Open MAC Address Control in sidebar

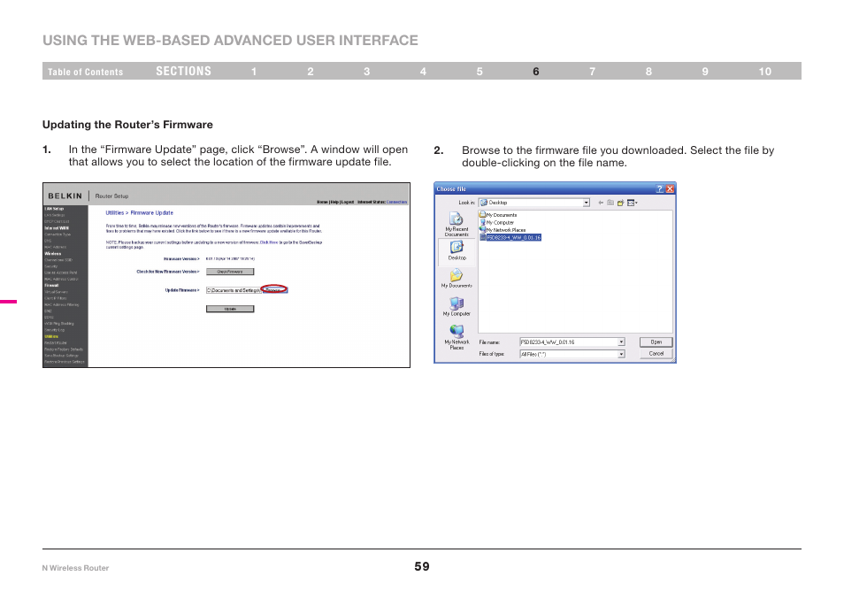61,279
